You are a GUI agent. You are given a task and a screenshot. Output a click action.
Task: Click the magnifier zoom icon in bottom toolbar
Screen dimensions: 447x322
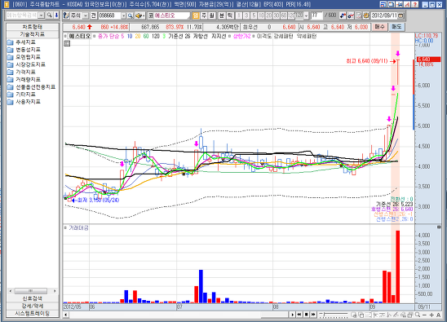point(418,315)
